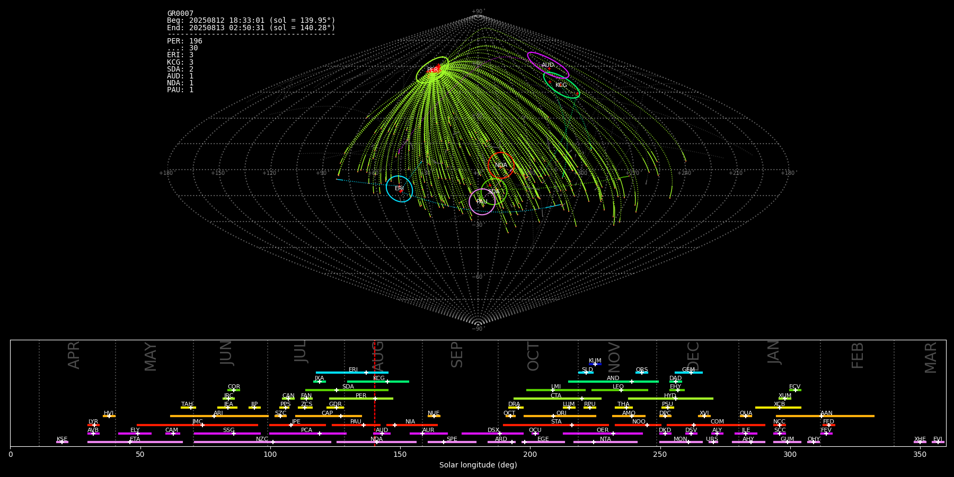
Task: Select the PER activity bar in timeline
Action: [361, 399]
